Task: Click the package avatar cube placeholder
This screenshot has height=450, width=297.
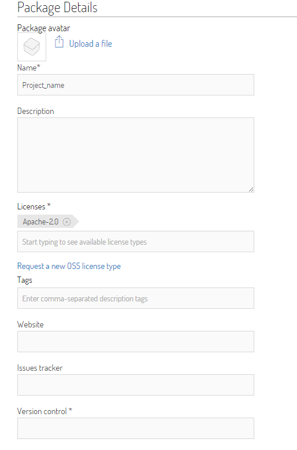Action: point(32,47)
